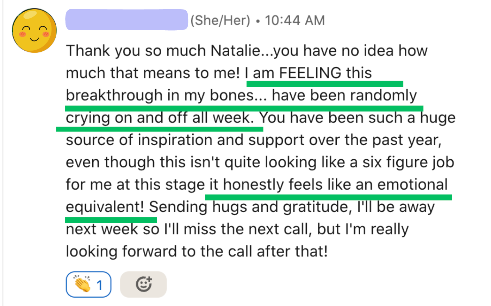This screenshot has width=491, height=306.
Task: Click the reaction count number 1
Action: [100, 285]
